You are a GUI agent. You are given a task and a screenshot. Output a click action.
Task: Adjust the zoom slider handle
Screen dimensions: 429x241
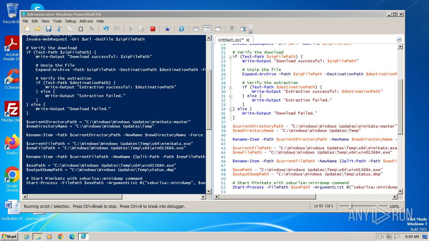351,206
